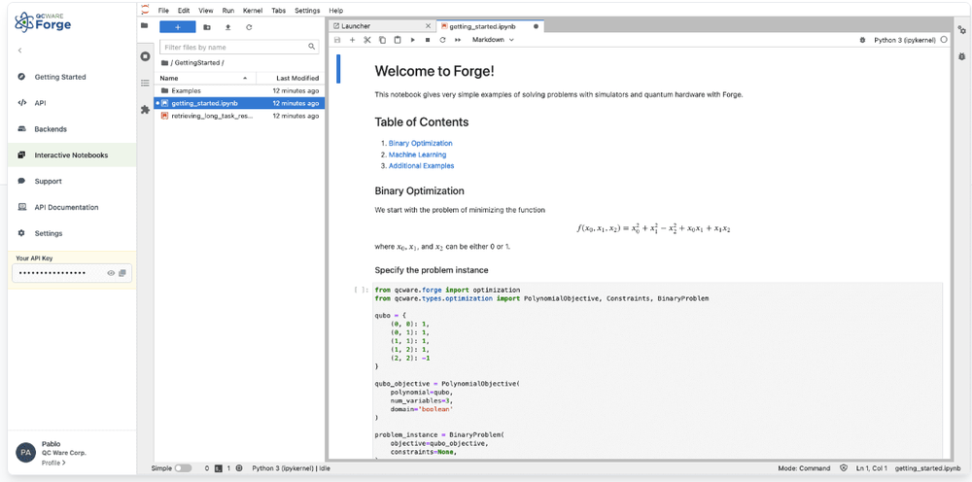The height and width of the screenshot is (482, 972).
Task: Click the Filter files by name field
Action: 239,47
